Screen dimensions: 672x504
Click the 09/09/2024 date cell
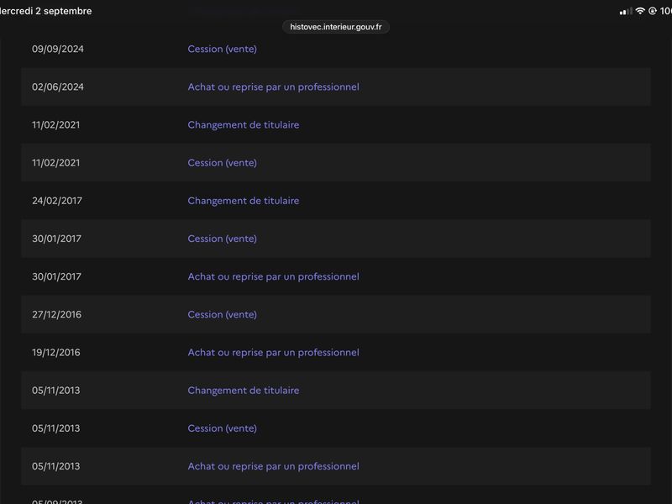pyautogui.click(x=57, y=49)
